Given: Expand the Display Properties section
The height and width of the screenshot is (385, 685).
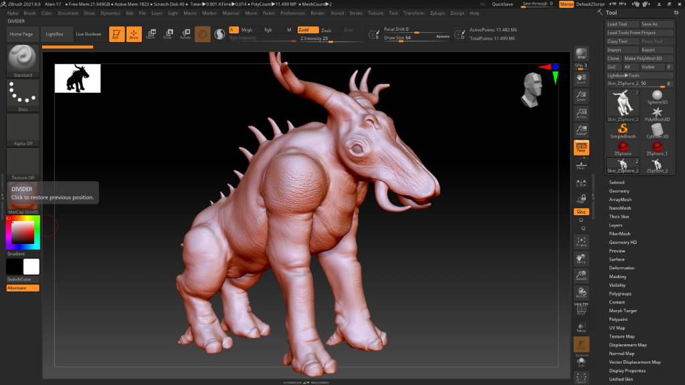Looking at the screenshot, I should (627, 370).
